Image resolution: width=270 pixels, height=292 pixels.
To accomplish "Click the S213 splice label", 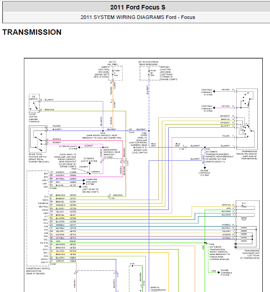I will click(x=103, y=133).
